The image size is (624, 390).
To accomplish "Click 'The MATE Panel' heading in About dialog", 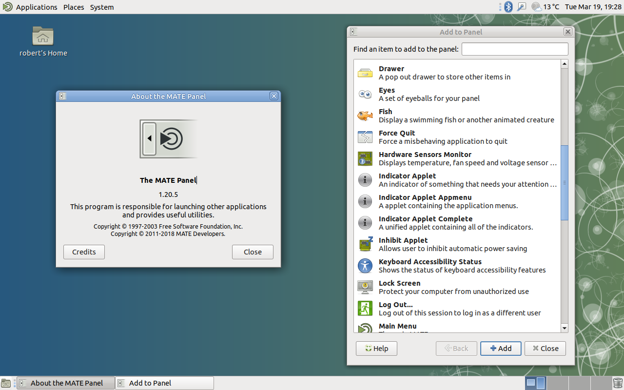I will pos(168,180).
